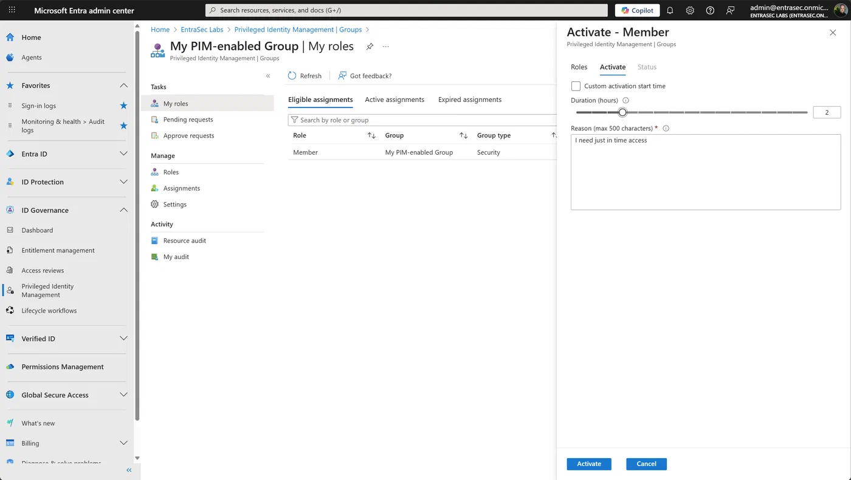Click the blue Activate button
The width and height of the screenshot is (851, 480).
click(x=589, y=464)
